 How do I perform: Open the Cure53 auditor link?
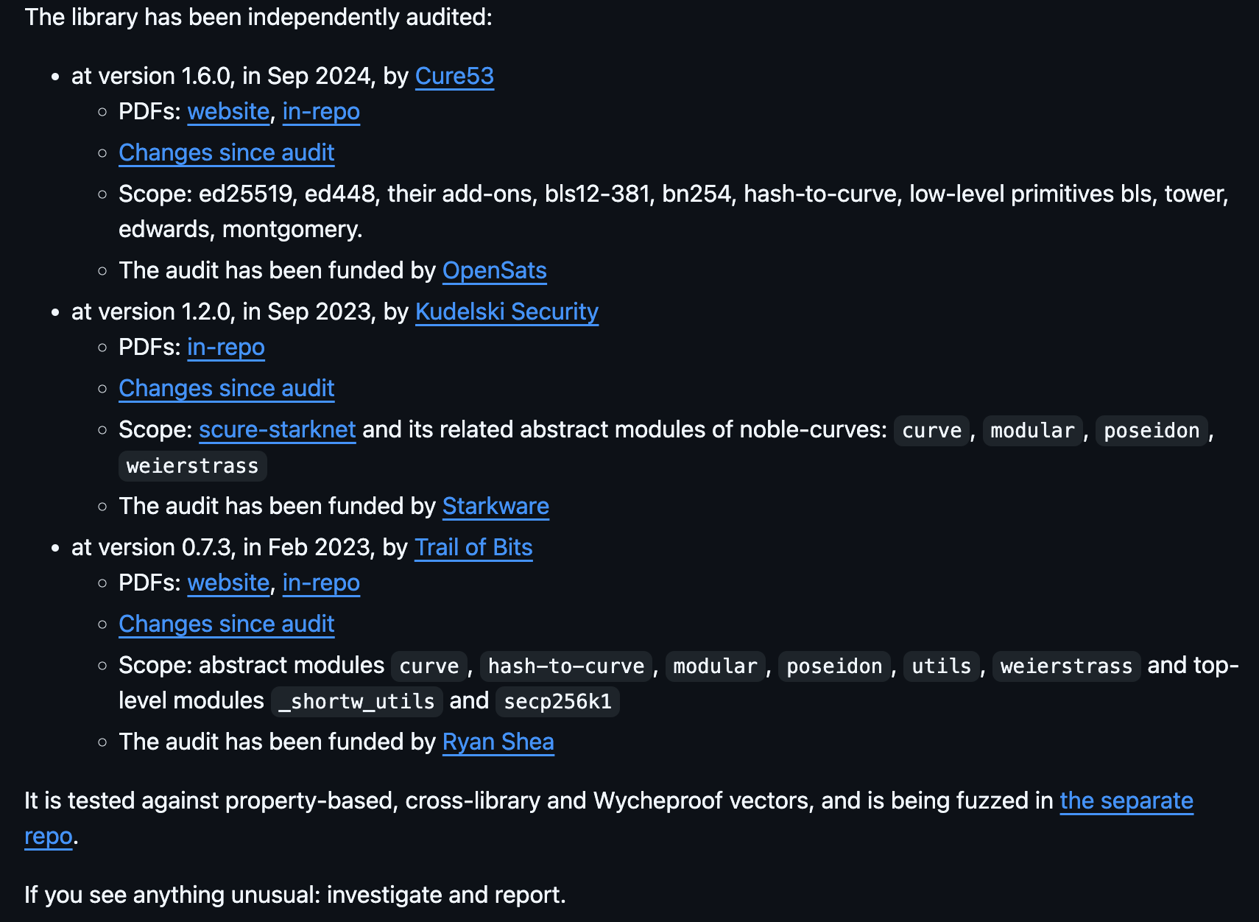point(454,76)
